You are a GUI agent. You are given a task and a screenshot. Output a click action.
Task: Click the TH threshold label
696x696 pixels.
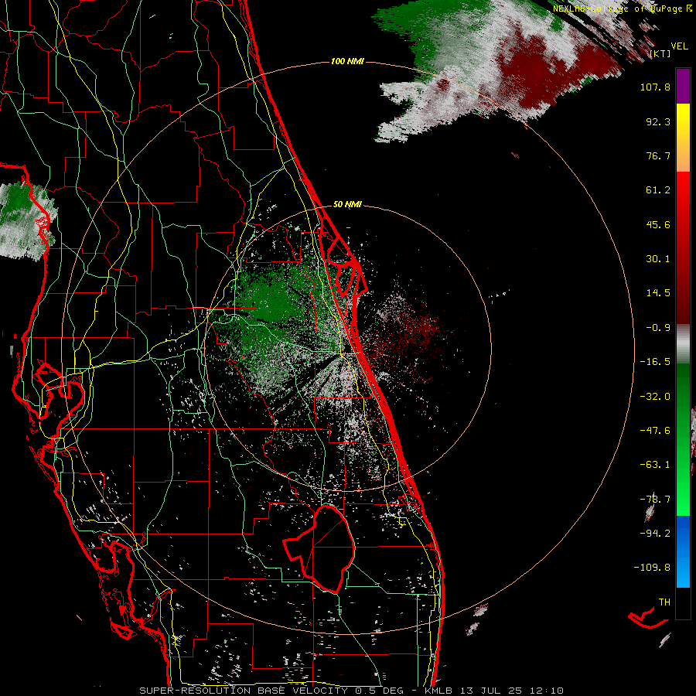664,602
